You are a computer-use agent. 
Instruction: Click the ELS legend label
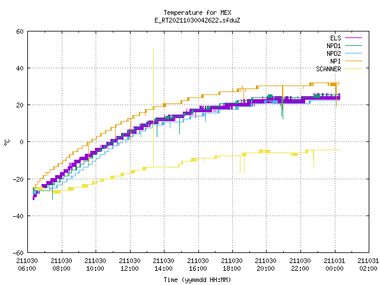point(335,38)
